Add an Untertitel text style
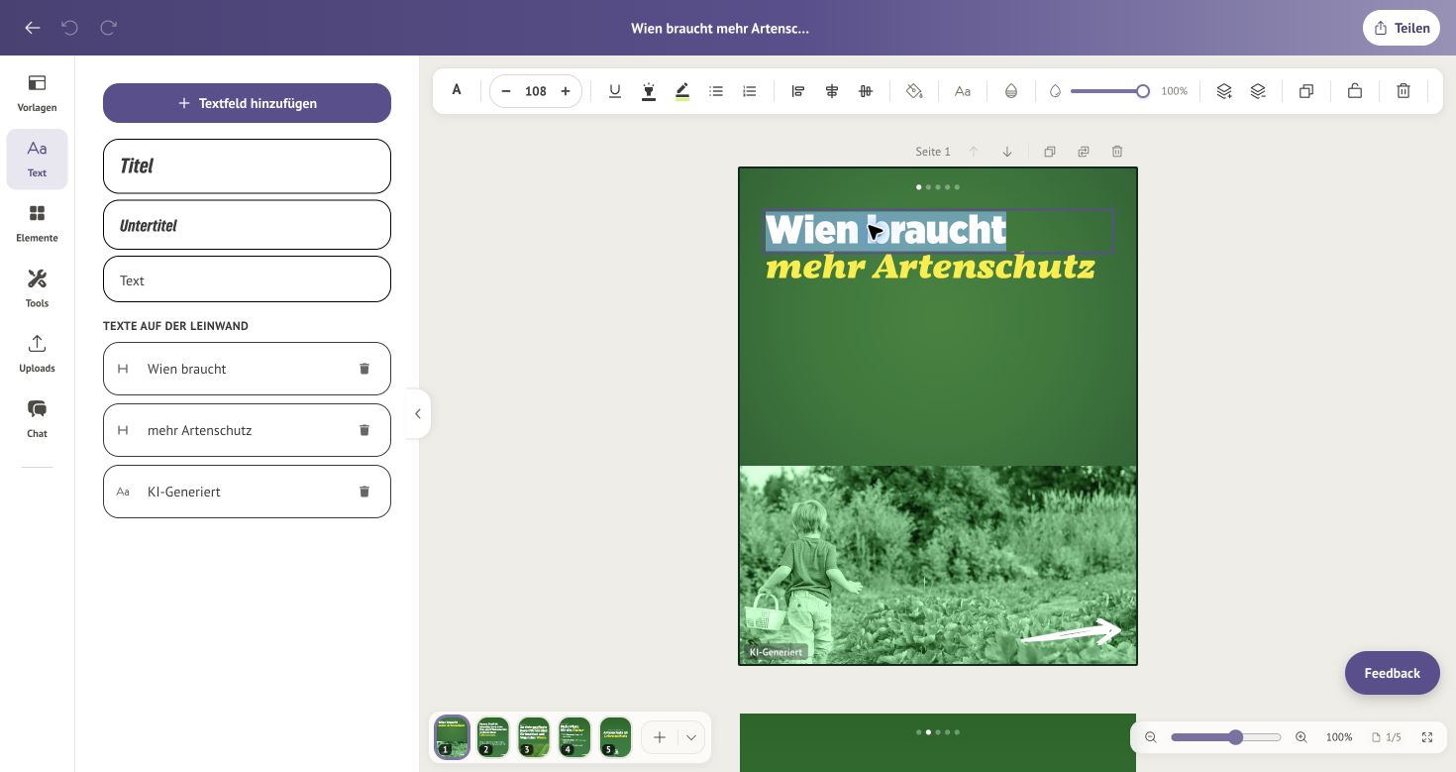Viewport: 1456px width, 772px height. point(247,225)
